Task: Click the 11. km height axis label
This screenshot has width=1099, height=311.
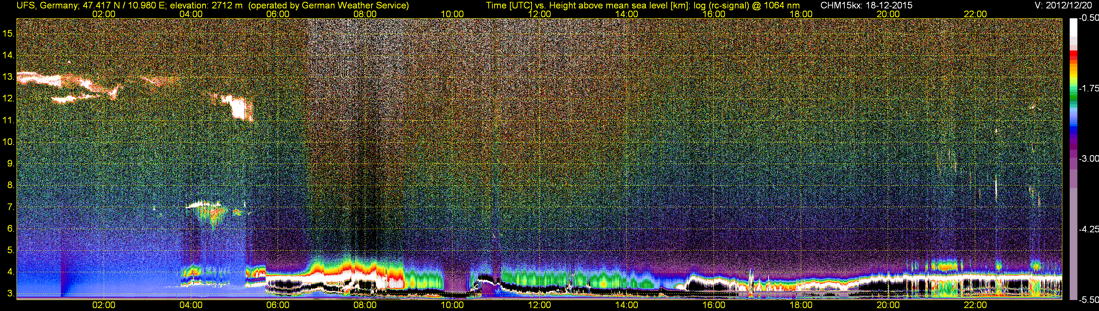Action: 8,120
